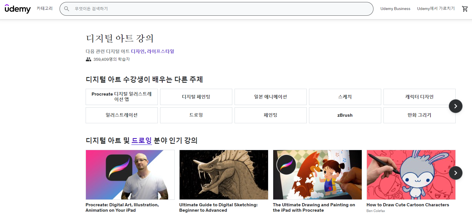Screen dimensions: 472x214
Task: Click the learners people icon
Action: (88, 59)
